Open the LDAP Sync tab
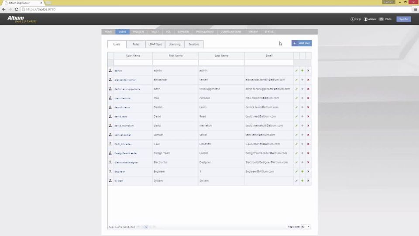This screenshot has width=419, height=236. click(155, 44)
